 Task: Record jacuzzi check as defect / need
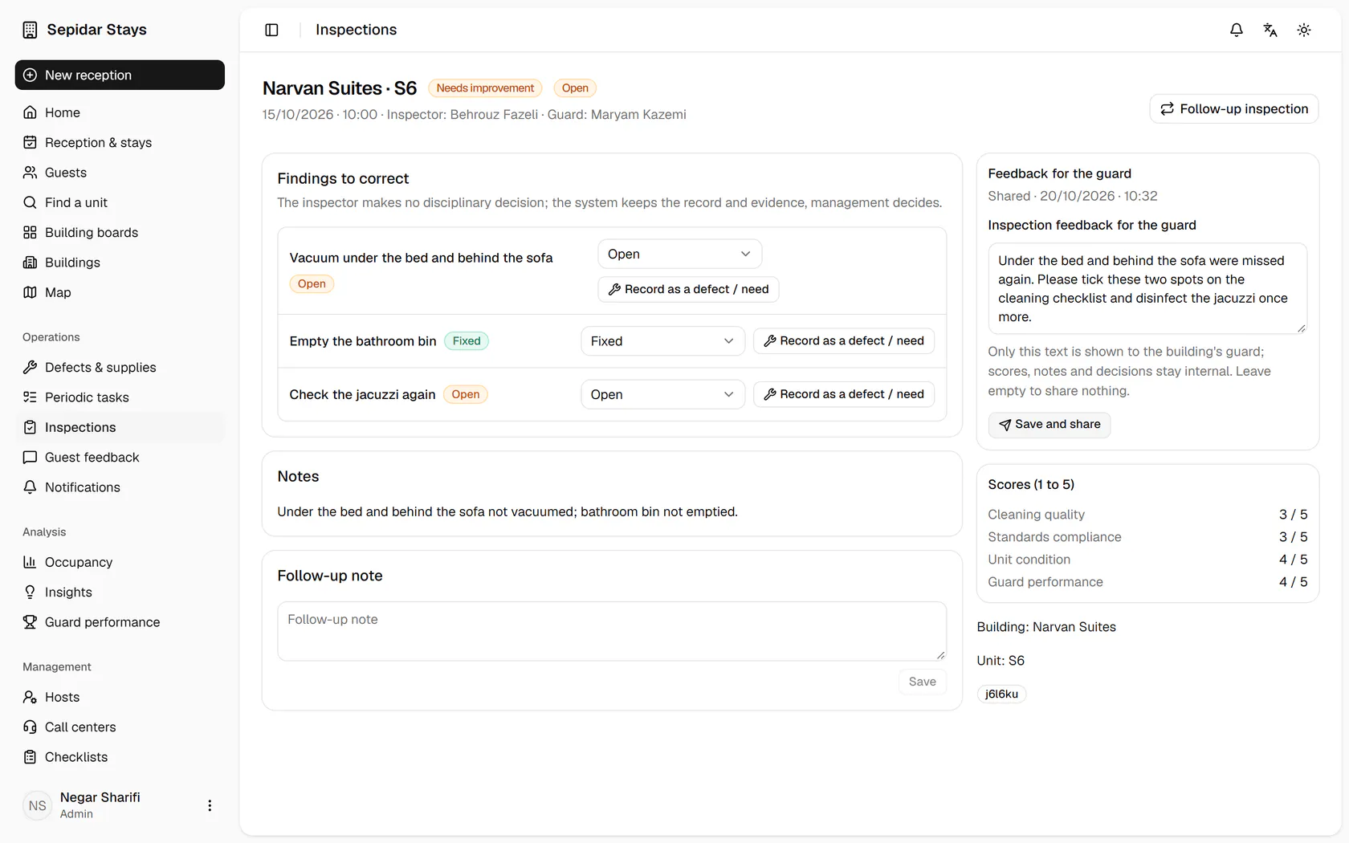[844, 394]
